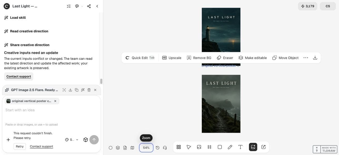Select the pointer arrow tool
This screenshot has width=339, height=155.
click(x=189, y=147)
